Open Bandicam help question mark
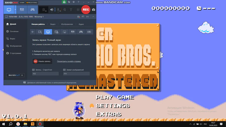The height and width of the screenshot is (127, 226). pyautogui.click(x=78, y=2)
